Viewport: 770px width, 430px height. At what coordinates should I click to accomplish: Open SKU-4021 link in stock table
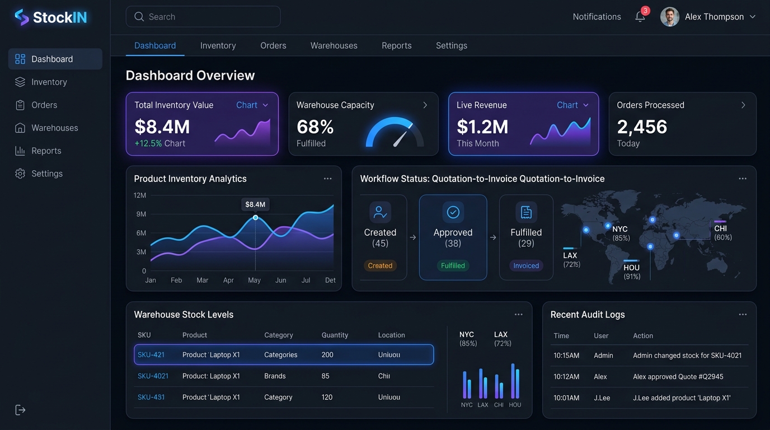(x=153, y=376)
